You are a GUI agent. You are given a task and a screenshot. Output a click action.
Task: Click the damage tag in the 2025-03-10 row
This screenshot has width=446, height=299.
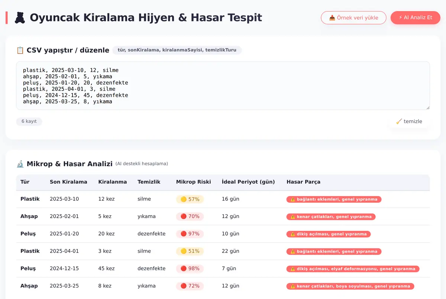(334, 199)
